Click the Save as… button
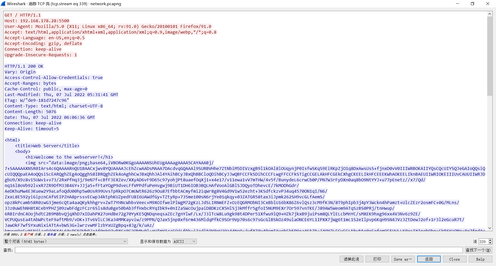The image size is (496, 266). tap(403, 259)
